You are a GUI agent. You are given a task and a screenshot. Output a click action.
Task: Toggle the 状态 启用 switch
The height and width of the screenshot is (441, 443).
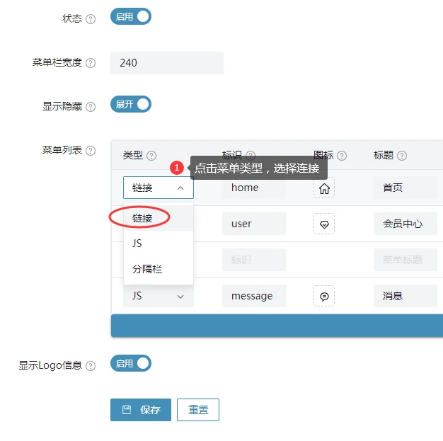click(x=131, y=16)
